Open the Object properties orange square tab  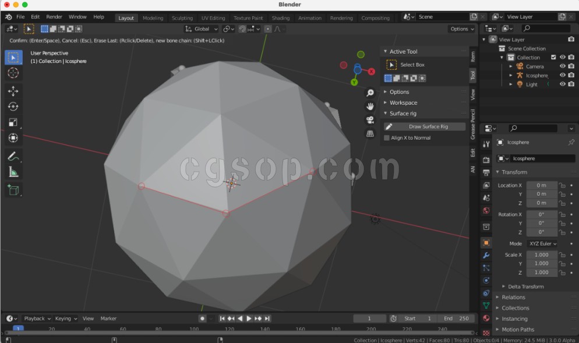(486, 243)
